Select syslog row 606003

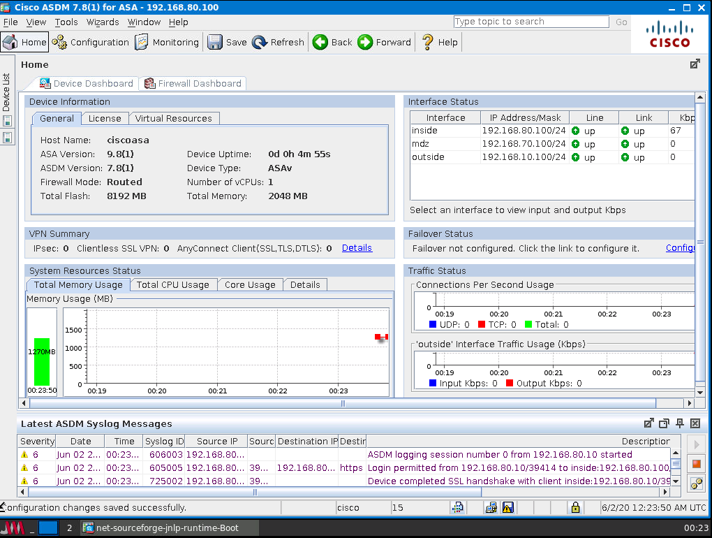tap(344, 454)
